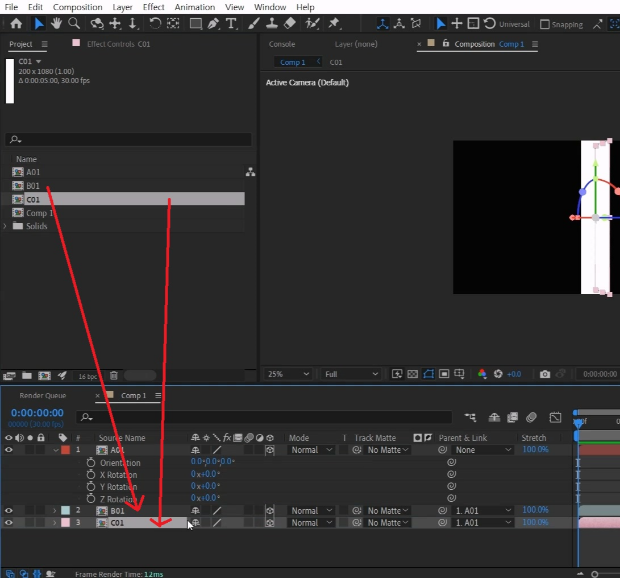Open A01 layer Normal mode dropdown

point(311,450)
